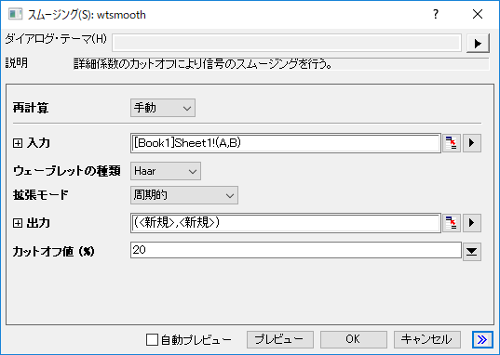Click the input field [Book1]Sheet1!(A,B)
This screenshot has height=355, width=500.
tap(286, 143)
